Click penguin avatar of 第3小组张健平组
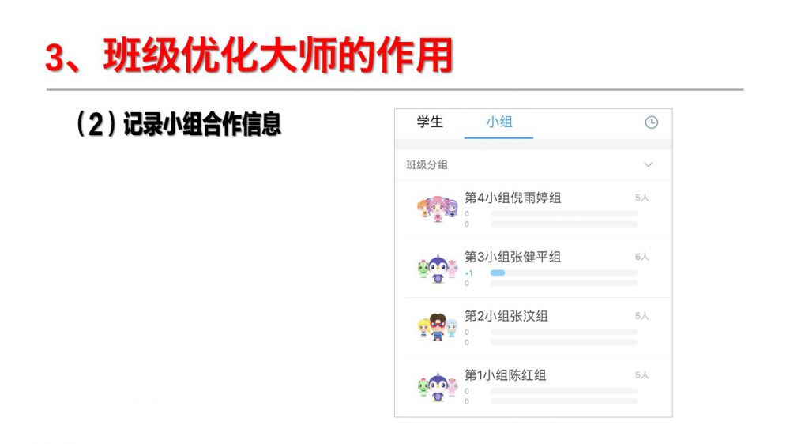This screenshot has width=790, height=444. (438, 269)
